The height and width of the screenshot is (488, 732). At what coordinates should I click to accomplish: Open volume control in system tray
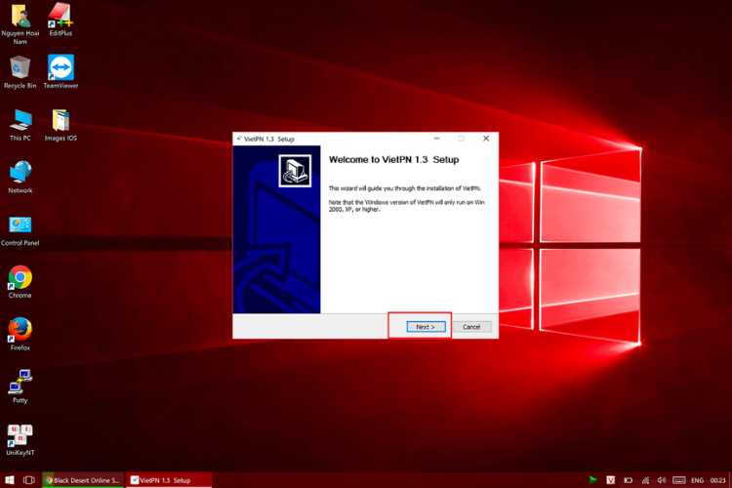click(661, 480)
